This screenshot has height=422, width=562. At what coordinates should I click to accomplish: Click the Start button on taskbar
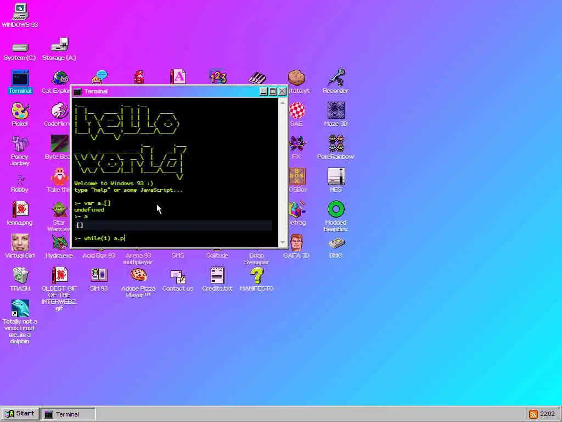point(20,414)
